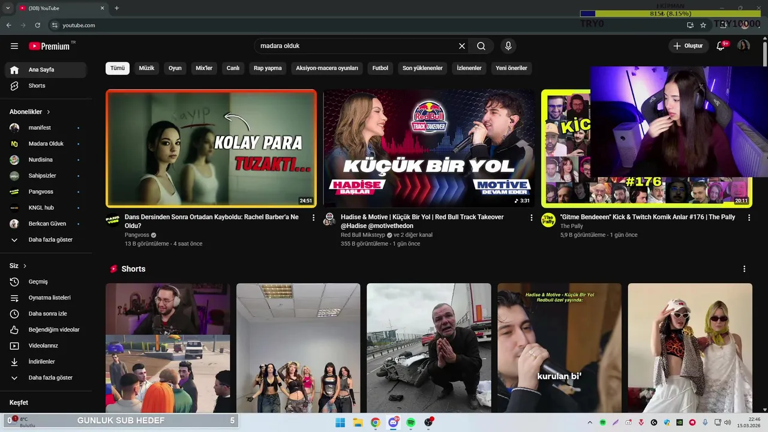Click the YouTube Premium logo
The image size is (768, 432).
tap(49, 46)
